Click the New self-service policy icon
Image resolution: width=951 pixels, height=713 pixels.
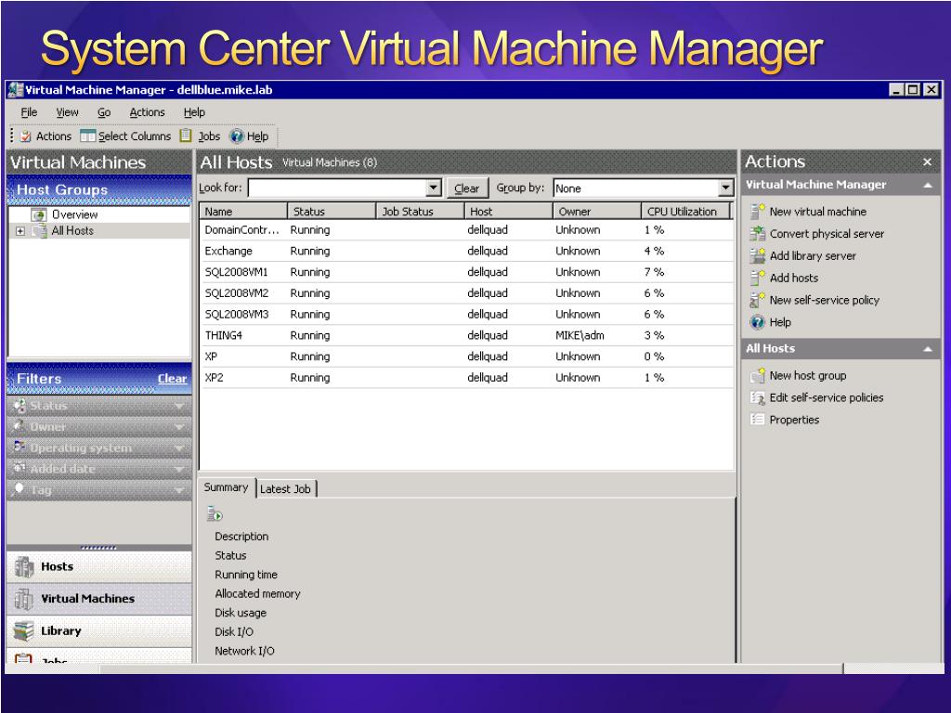pyautogui.click(x=757, y=300)
